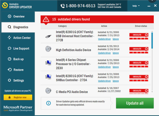Open the Overview section
Viewport: 159px width, 116px height.
point(18,16)
